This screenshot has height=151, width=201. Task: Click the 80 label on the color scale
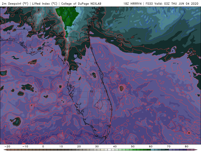coord(187,146)
